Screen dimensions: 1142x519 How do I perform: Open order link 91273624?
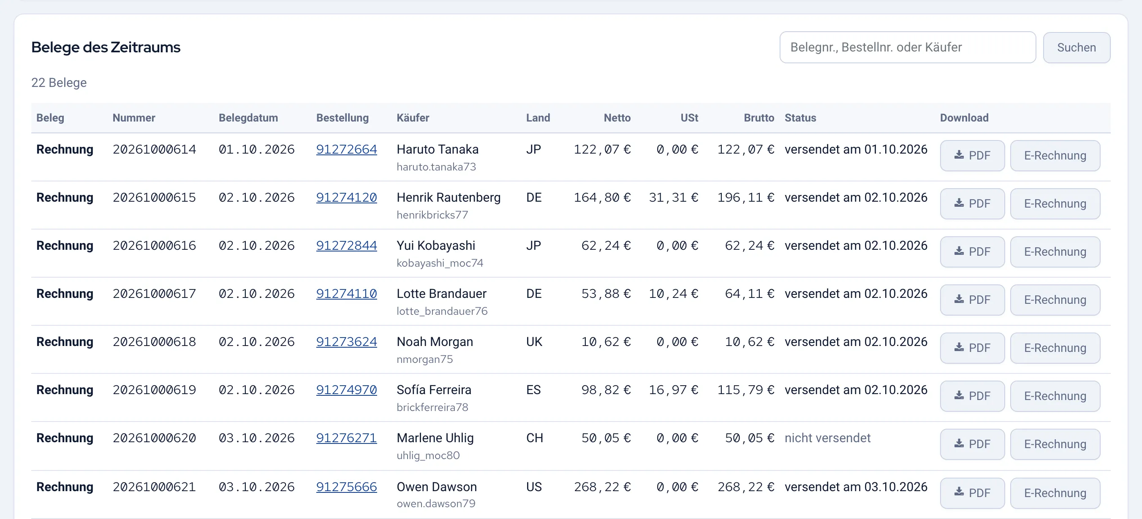(346, 342)
